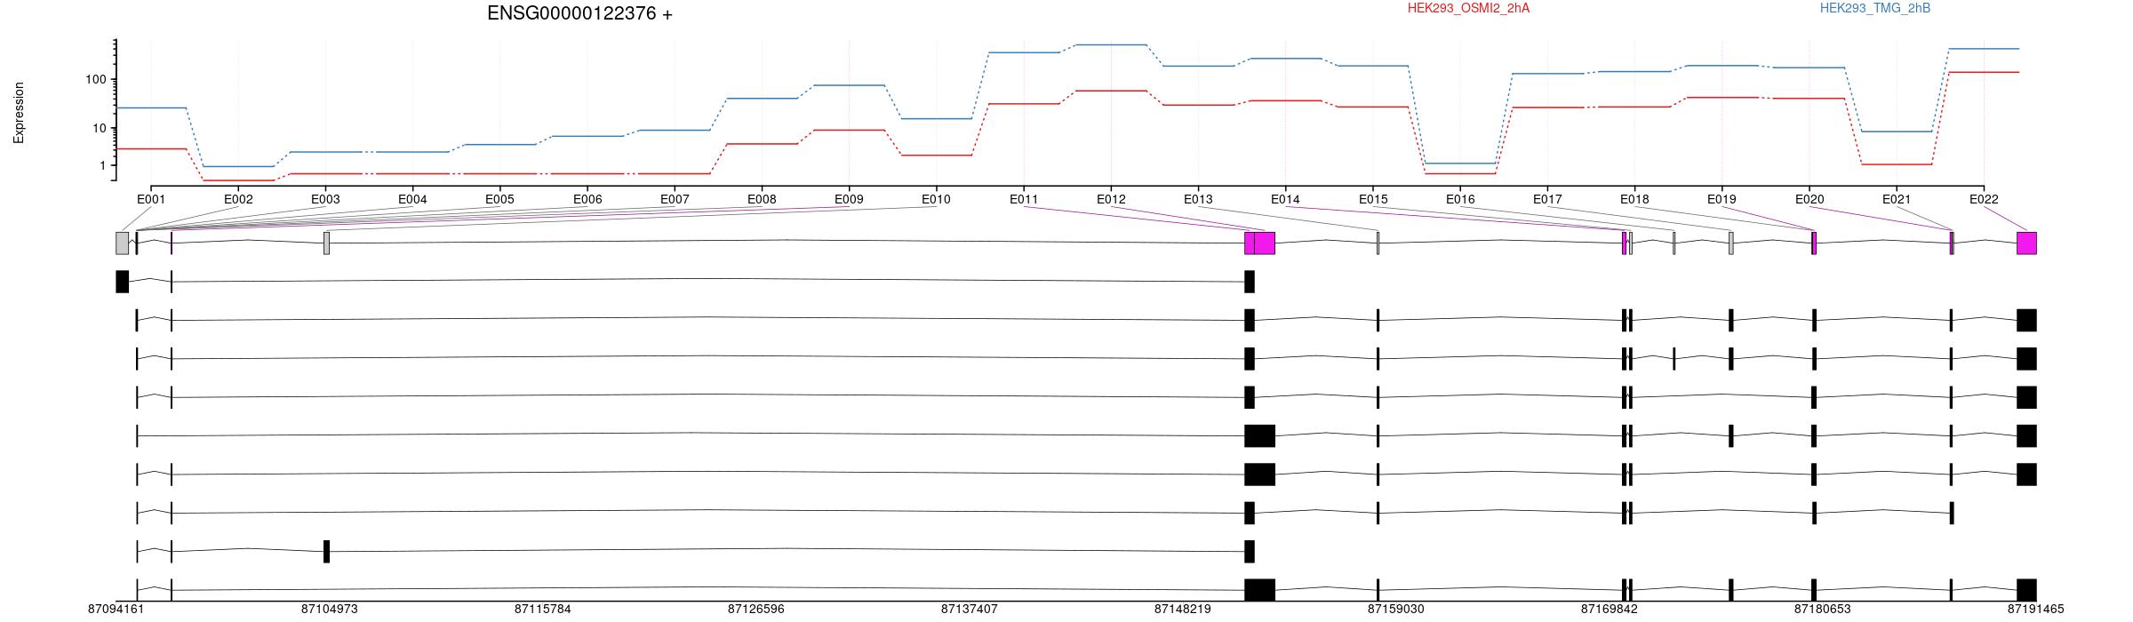Click exon label E012
Image resolution: width=2133 pixels, height=622 pixels.
(1111, 199)
